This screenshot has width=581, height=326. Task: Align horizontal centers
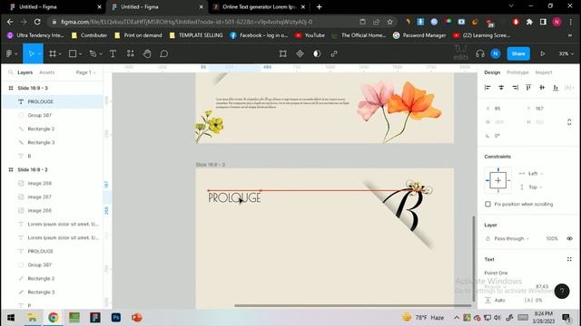pyautogui.click(x=501, y=88)
